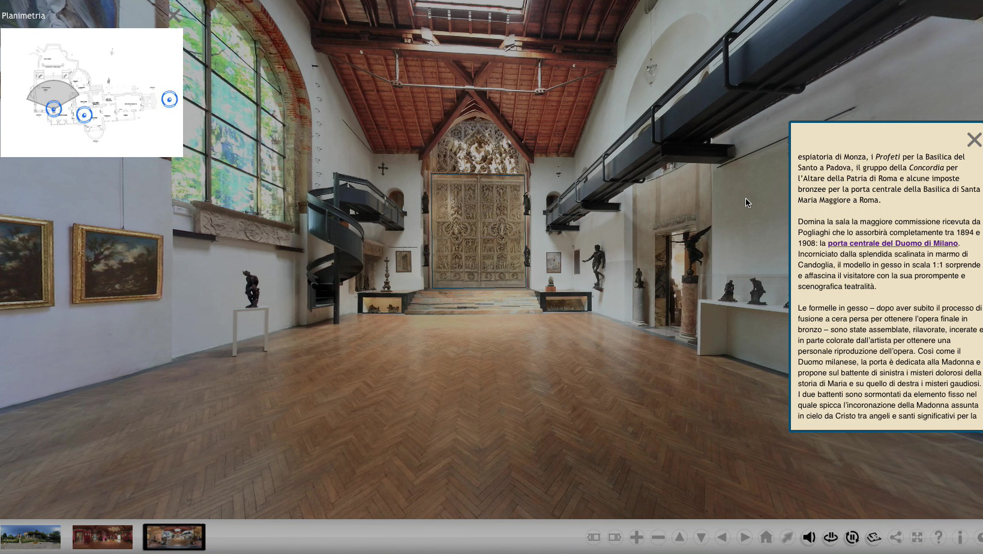Return to the home view

tap(766, 537)
